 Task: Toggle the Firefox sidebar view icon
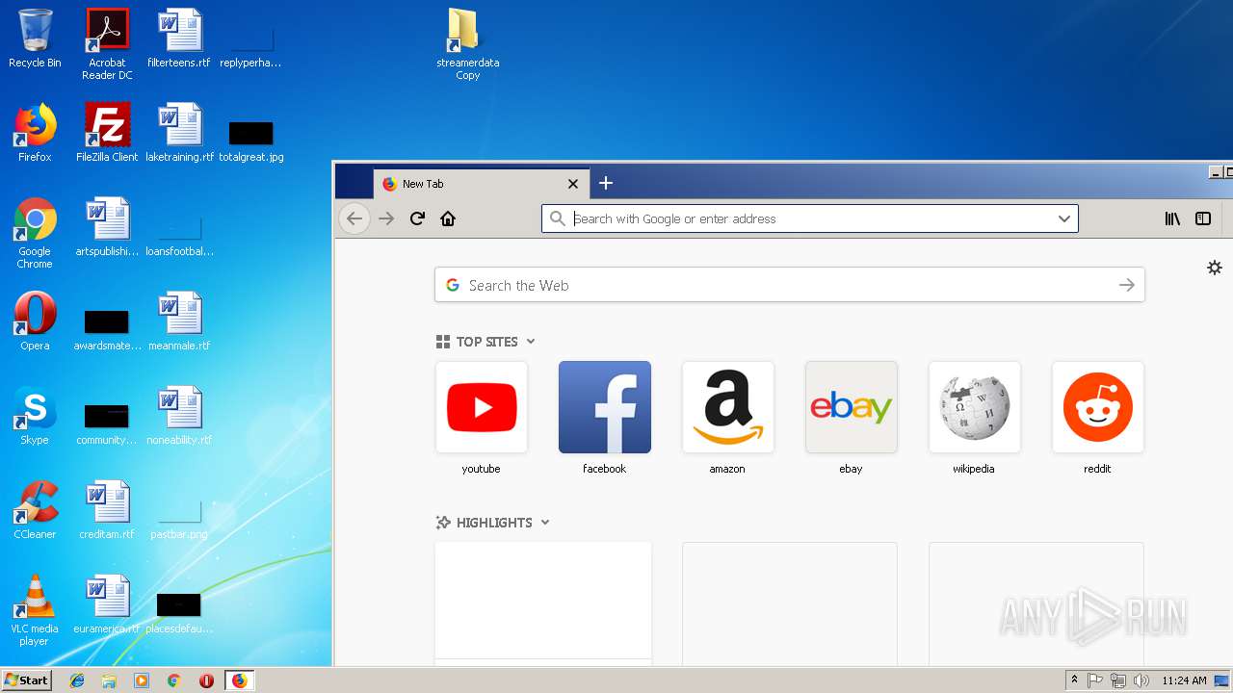coord(1203,218)
